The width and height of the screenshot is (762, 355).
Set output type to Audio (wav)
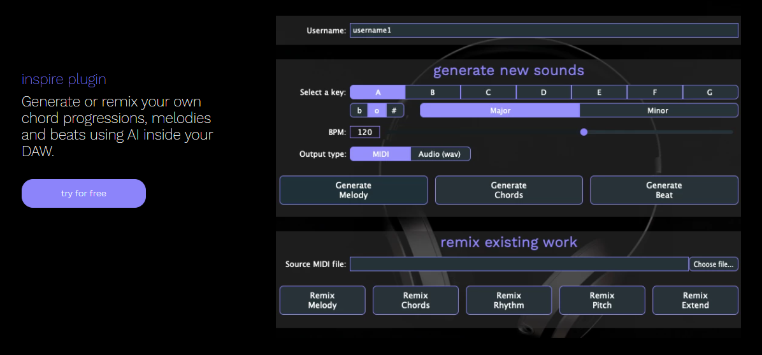click(440, 154)
